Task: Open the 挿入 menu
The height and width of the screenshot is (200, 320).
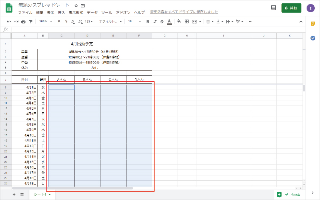Action: (61, 12)
